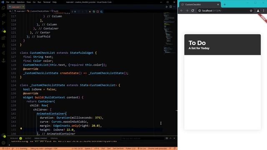Switch to the Debug Console tab
Image resolution: width=267 pixels, height=150 pixels.
[41, 138]
